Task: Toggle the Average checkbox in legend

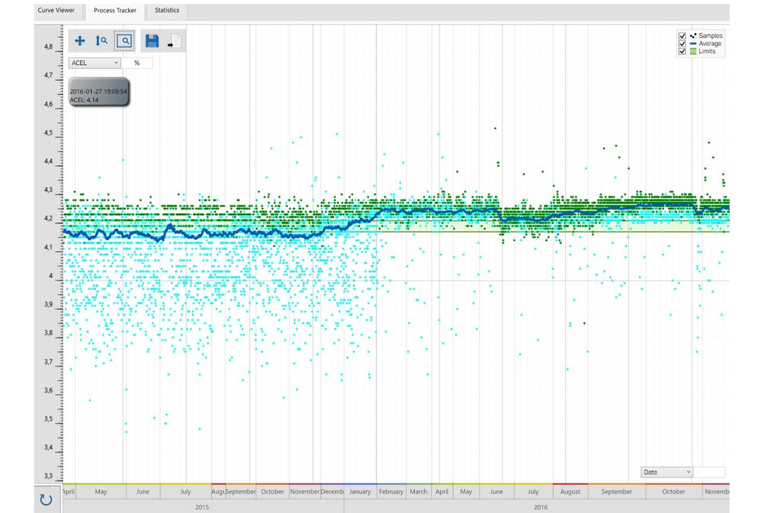Action: coord(682,43)
